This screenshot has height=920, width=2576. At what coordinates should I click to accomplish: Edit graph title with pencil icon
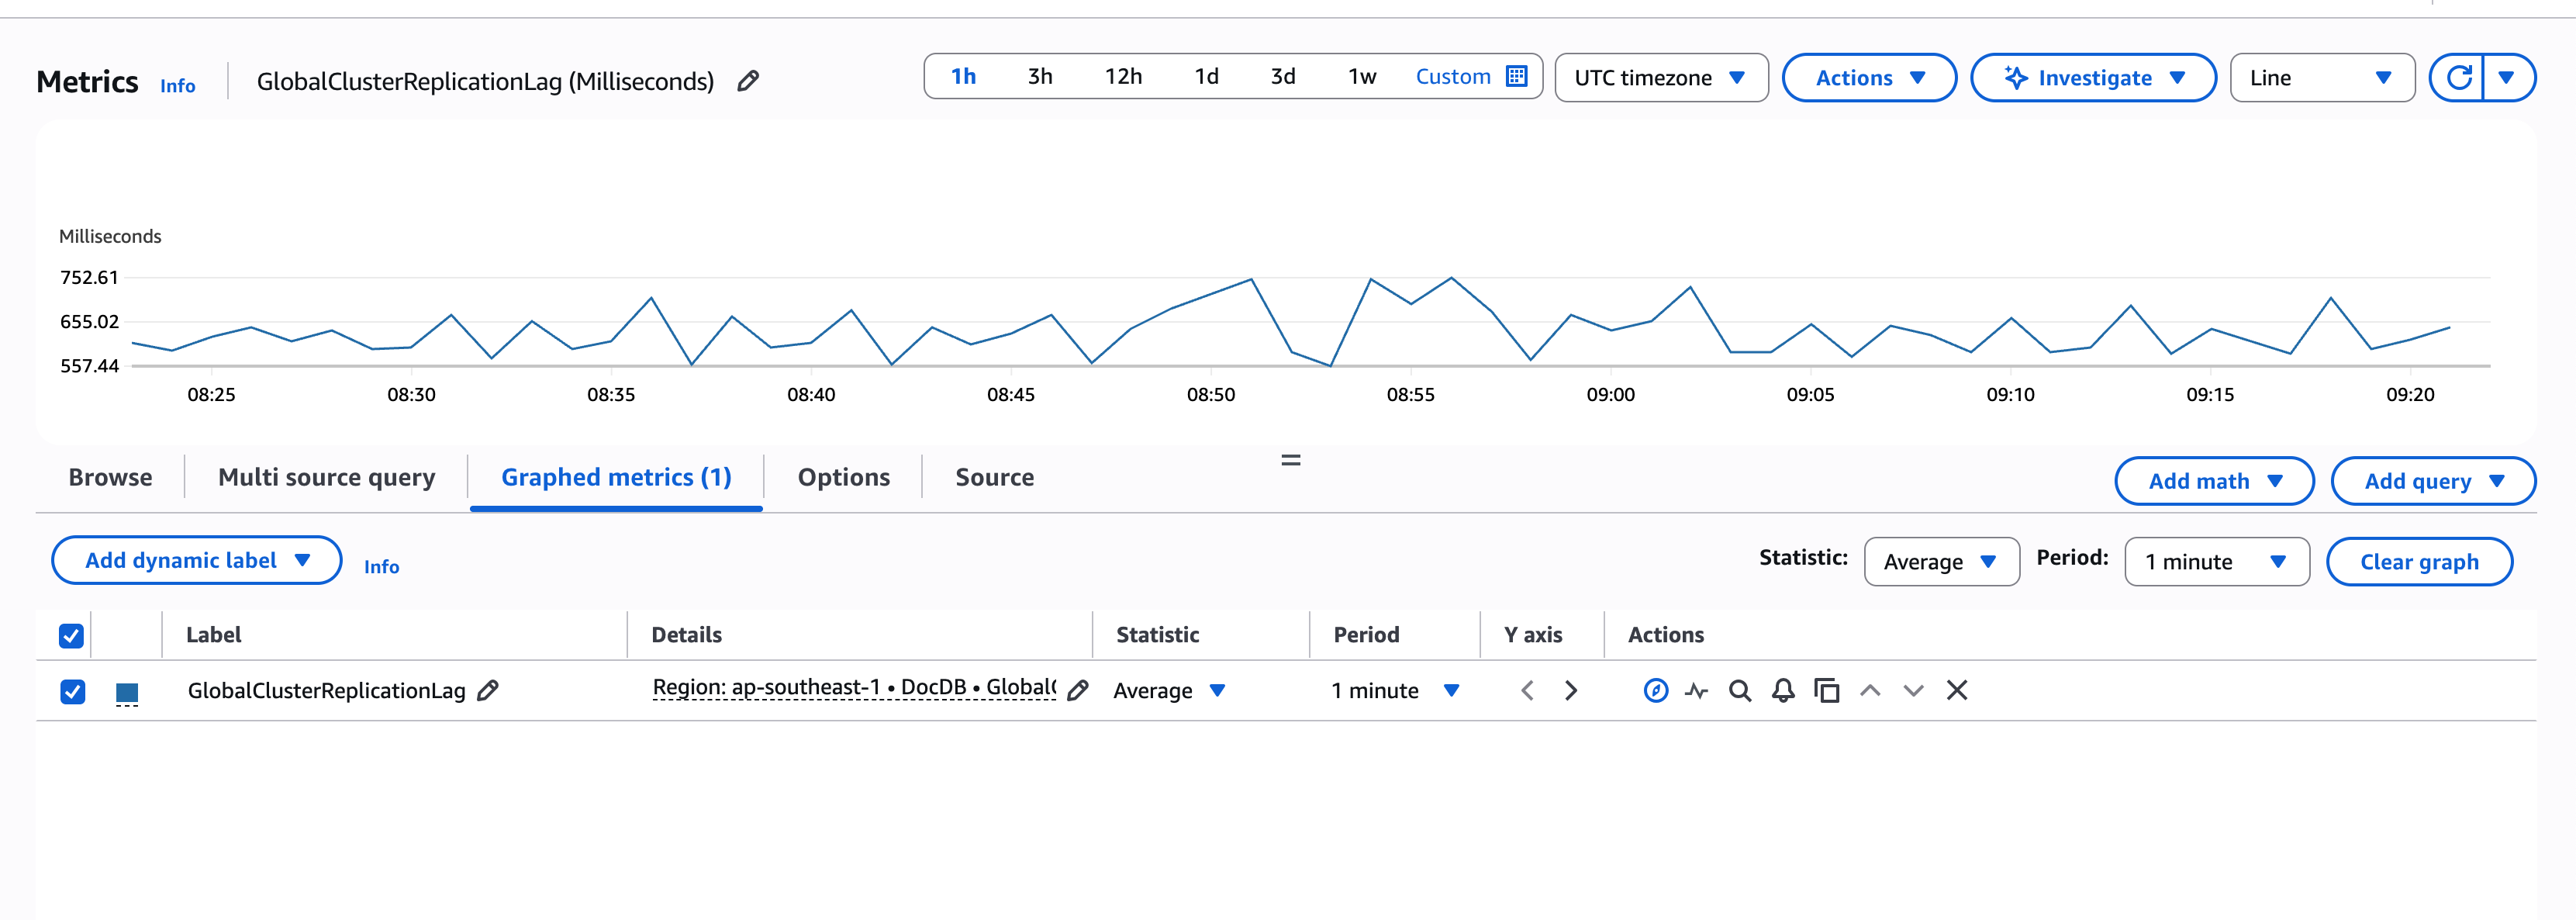coord(747,81)
